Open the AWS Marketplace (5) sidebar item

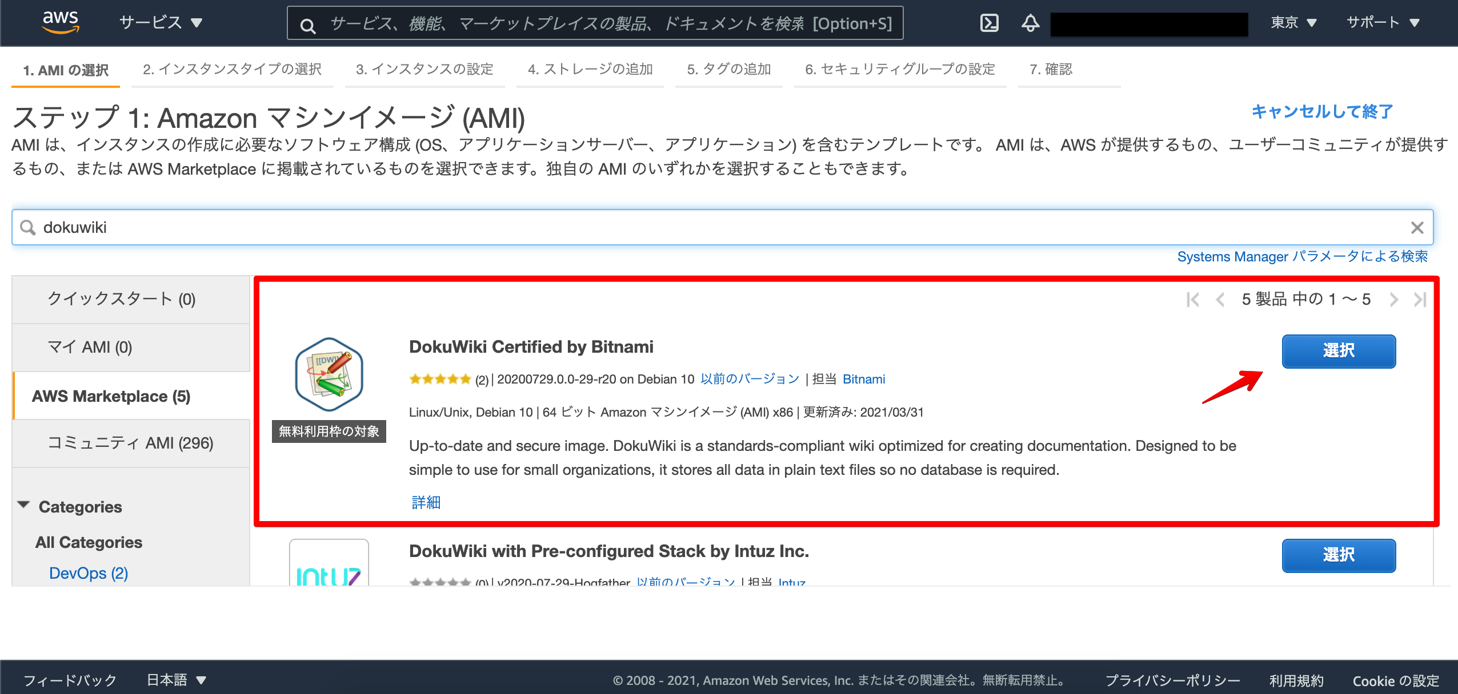click(131, 396)
